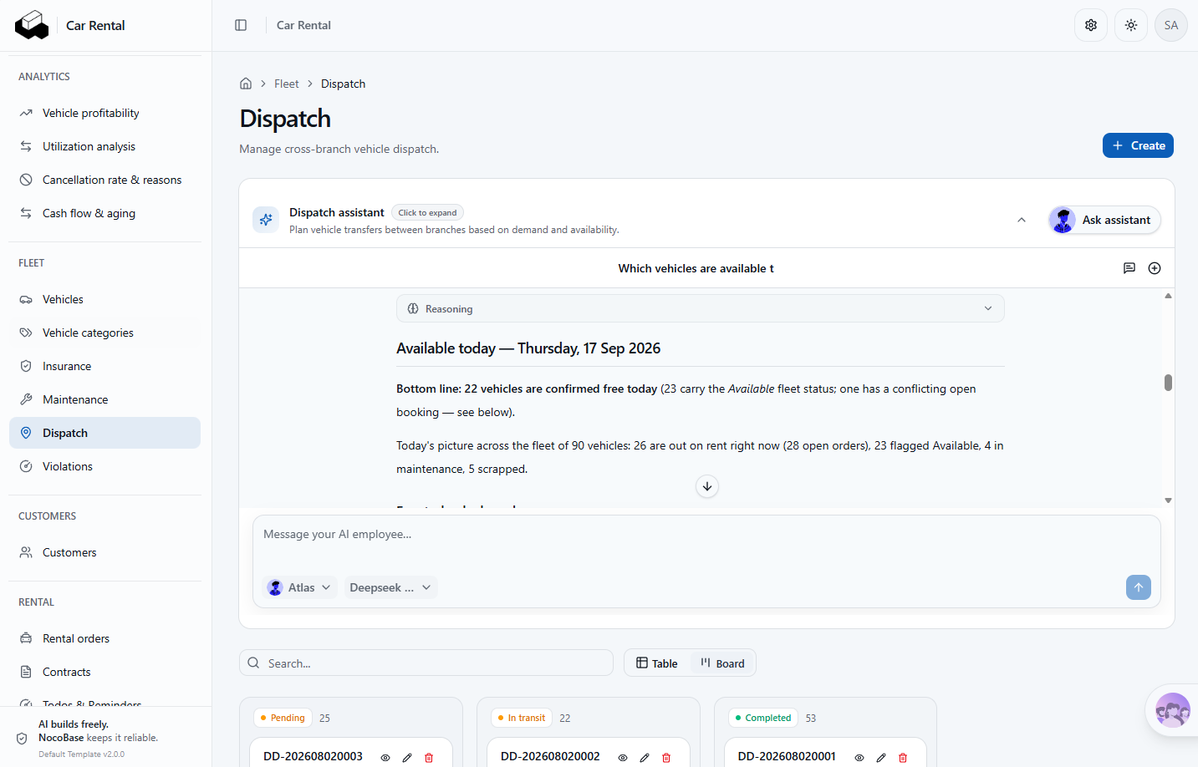Switch to Table view
This screenshot has height=767, width=1198.
point(657,663)
